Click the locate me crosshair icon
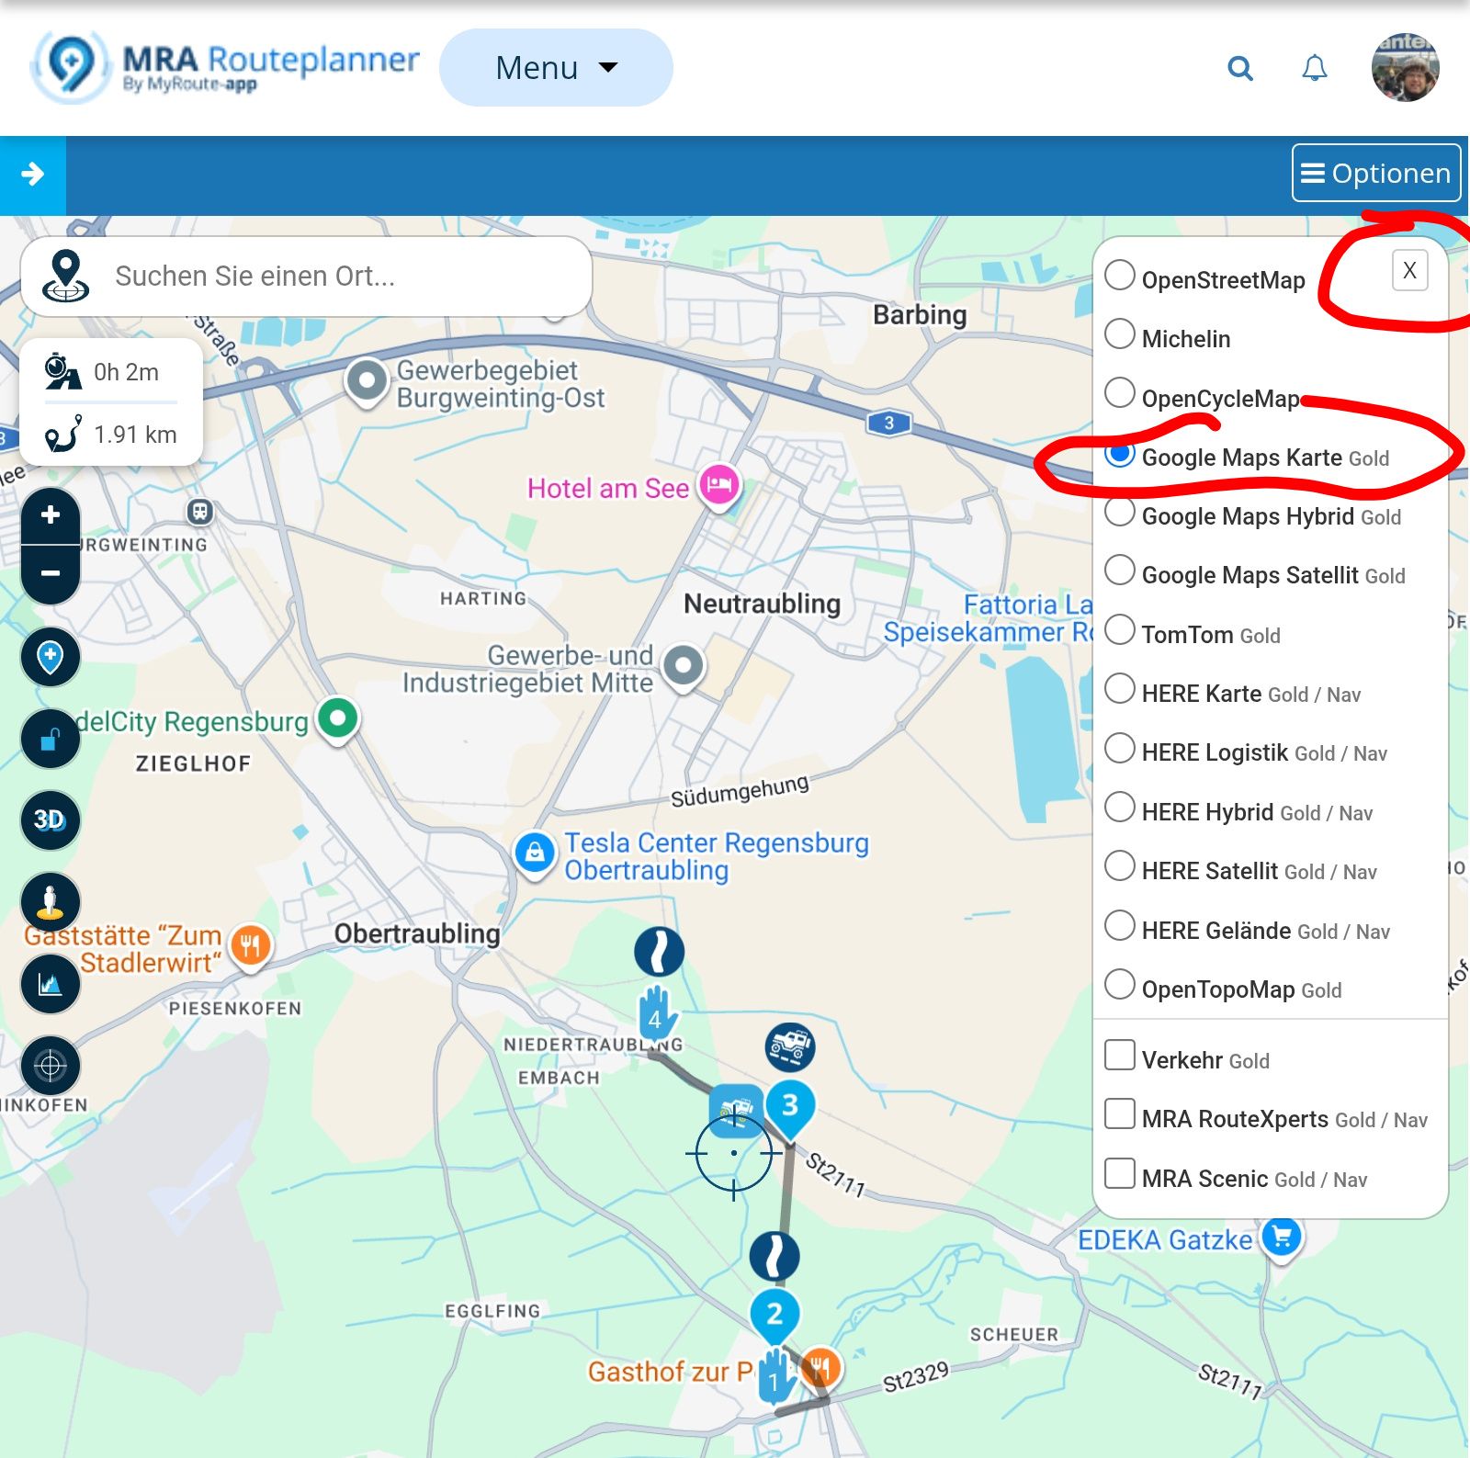 pos(51,1066)
